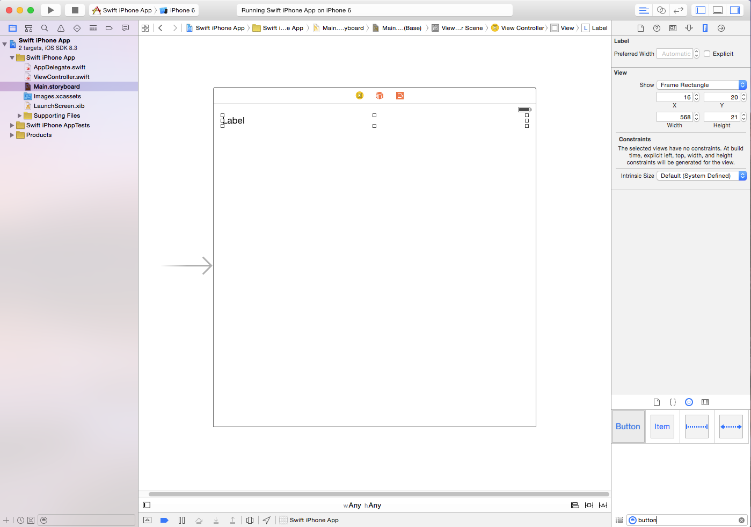The height and width of the screenshot is (527, 751).
Task: Select the First Responder dock icon
Action: point(380,96)
